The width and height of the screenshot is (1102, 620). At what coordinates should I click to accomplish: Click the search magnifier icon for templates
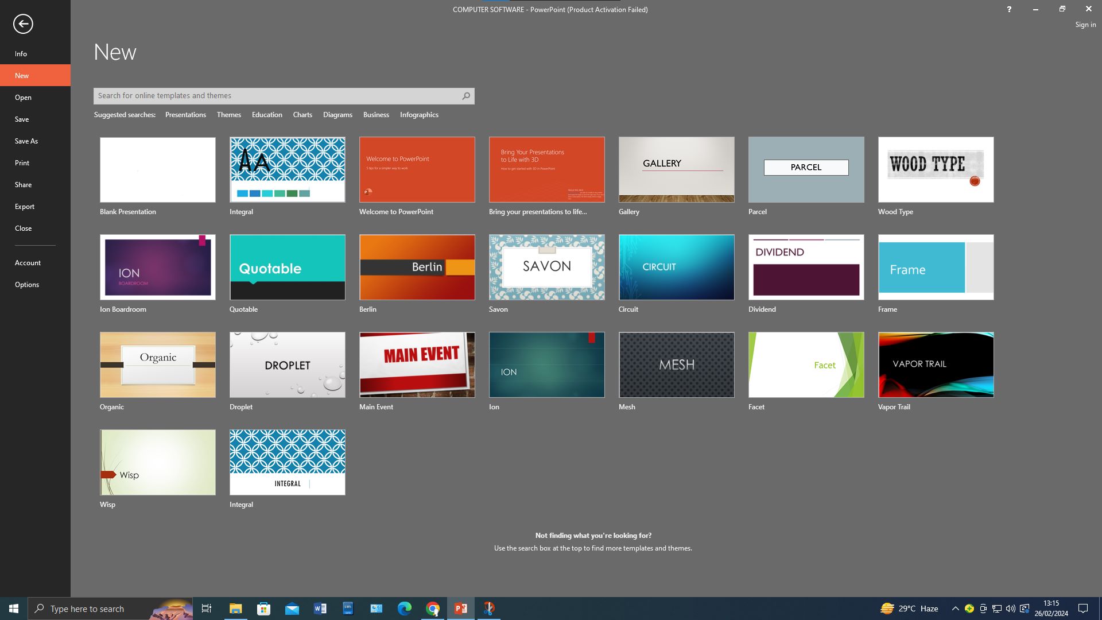[466, 96]
